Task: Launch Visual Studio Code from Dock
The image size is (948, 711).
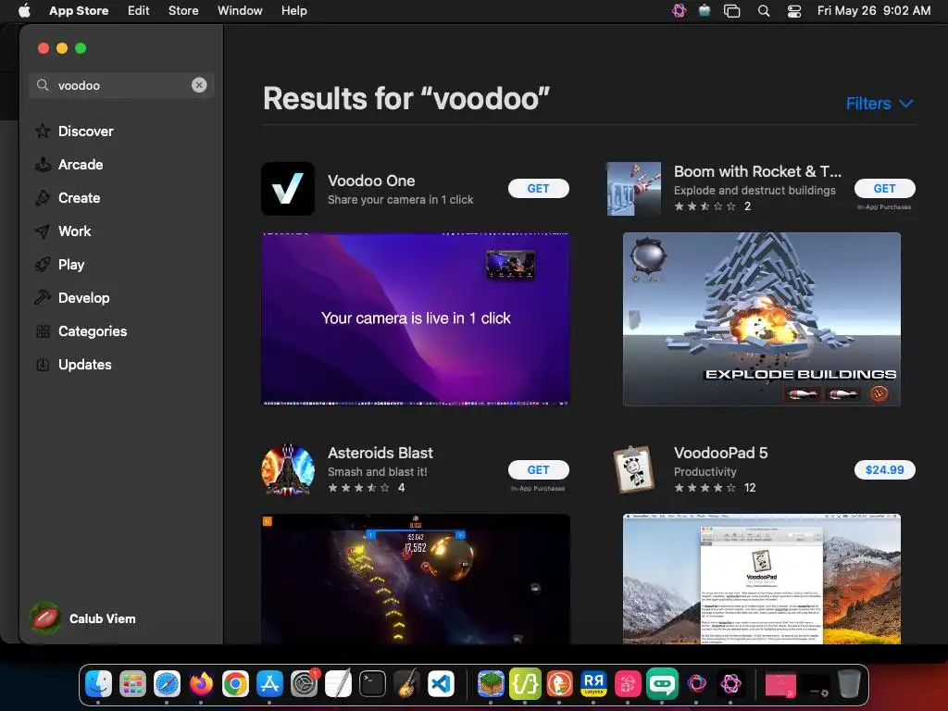Action: pos(441,684)
